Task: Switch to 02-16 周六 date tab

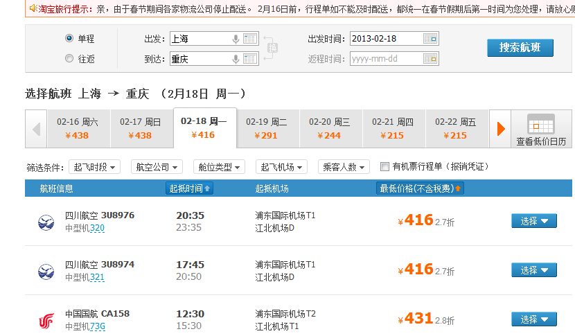Action: [x=78, y=129]
